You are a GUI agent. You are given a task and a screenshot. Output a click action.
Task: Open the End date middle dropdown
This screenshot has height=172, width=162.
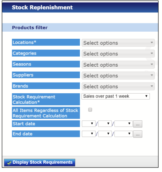tap(105, 134)
